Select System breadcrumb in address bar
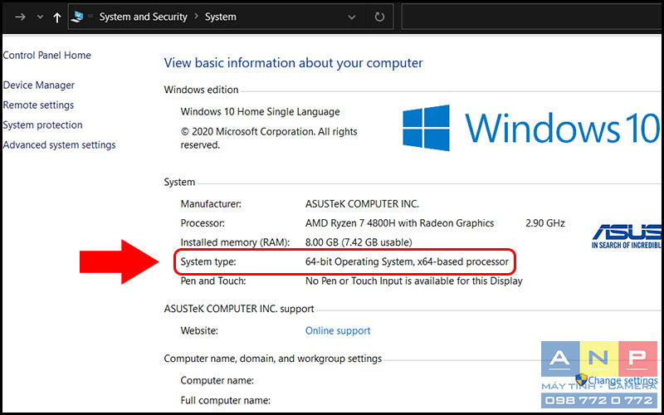 [x=221, y=17]
